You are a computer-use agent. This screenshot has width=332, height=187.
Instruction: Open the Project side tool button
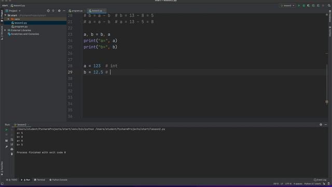(2, 16)
